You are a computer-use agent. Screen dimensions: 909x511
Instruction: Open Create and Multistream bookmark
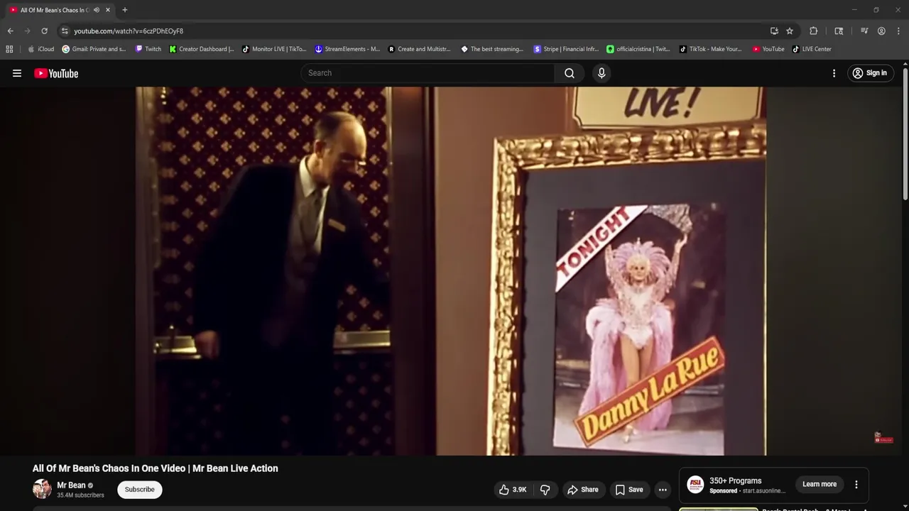click(x=420, y=49)
